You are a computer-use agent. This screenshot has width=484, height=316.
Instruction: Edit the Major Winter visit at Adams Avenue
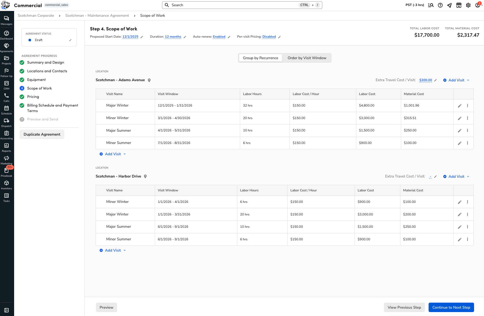460,106
